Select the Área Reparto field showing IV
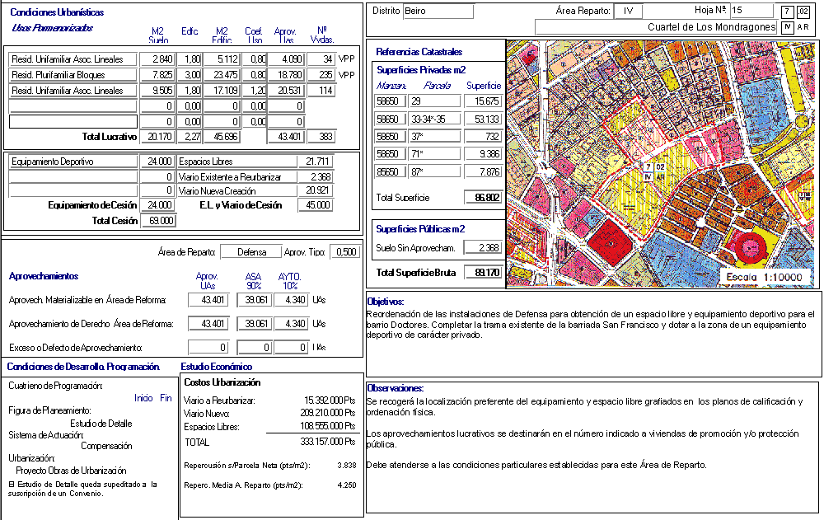The image size is (824, 520). (x=628, y=12)
